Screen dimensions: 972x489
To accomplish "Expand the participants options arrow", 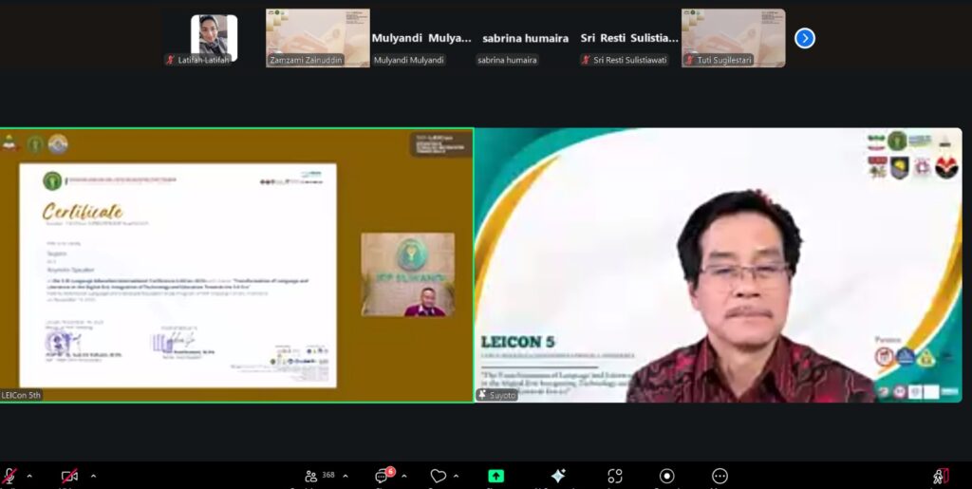I will point(346,476).
